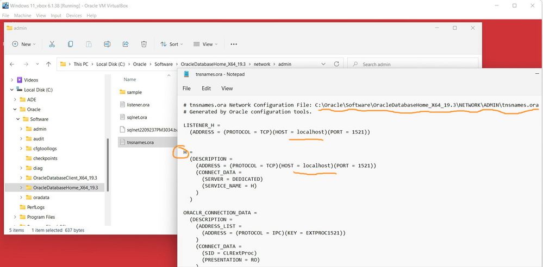Click the VirtualBox icon in title bar

5,5
